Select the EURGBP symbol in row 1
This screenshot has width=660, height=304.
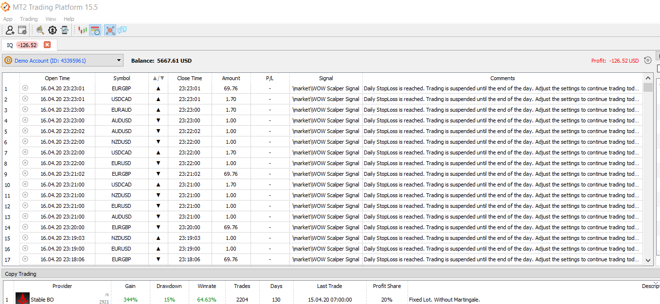tap(122, 88)
